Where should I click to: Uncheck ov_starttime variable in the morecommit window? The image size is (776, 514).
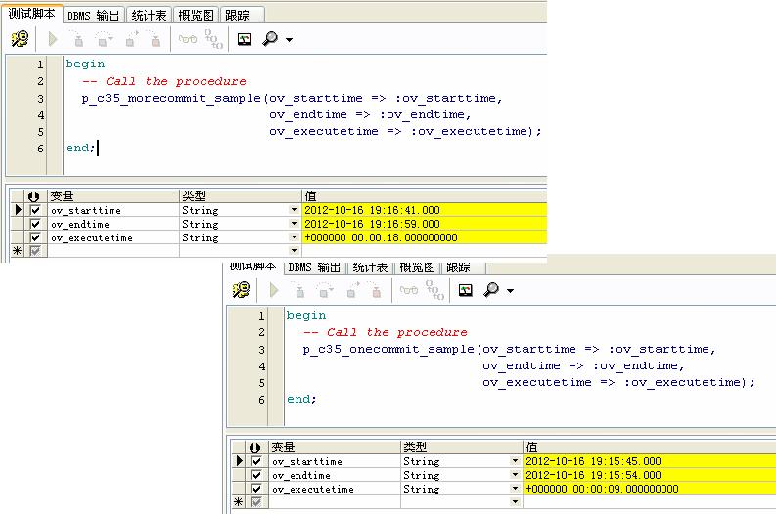pyautogui.click(x=36, y=210)
